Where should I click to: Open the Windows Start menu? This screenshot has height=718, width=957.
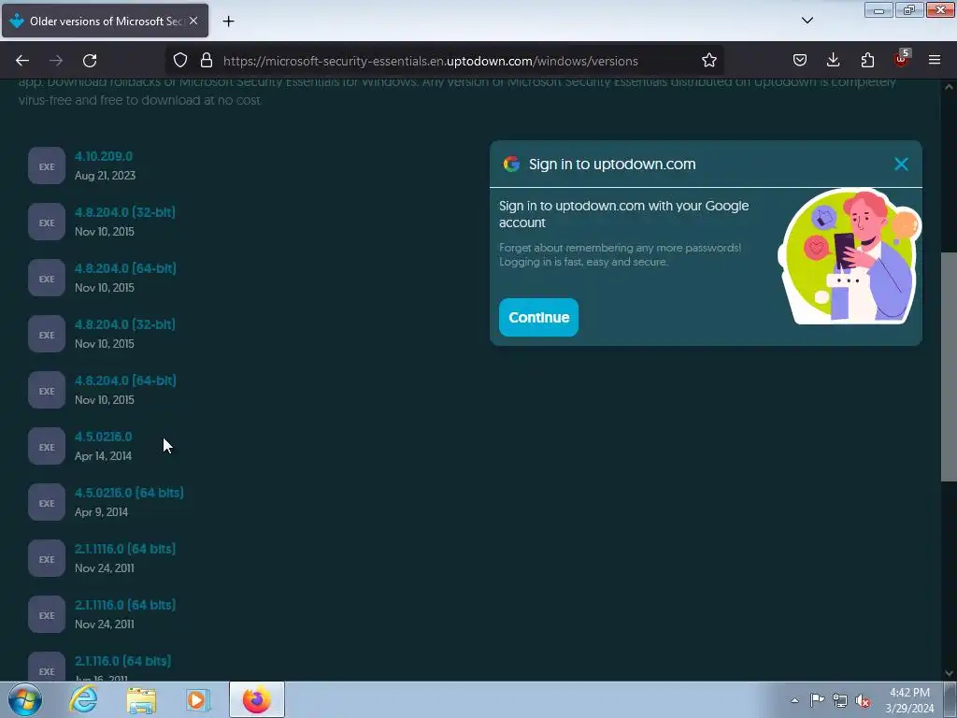(24, 699)
